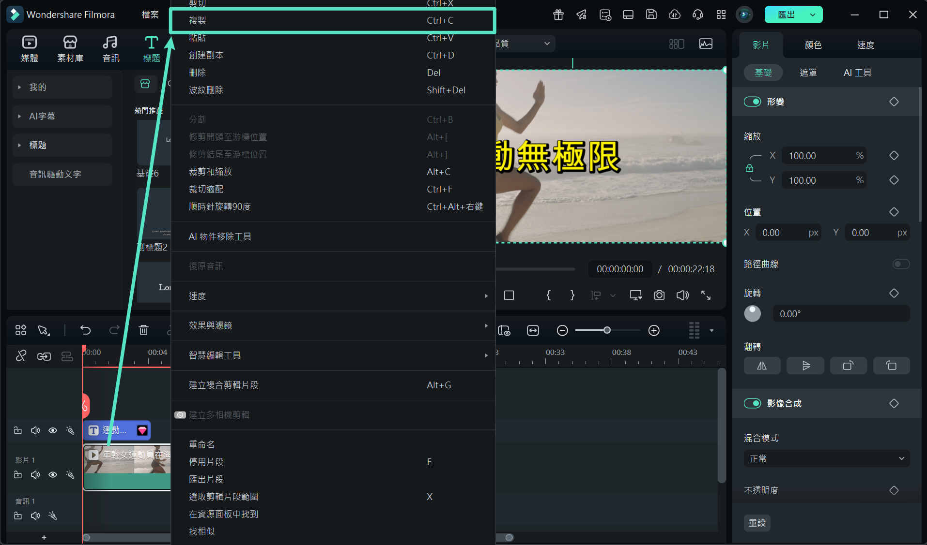
Task: Click the mark-out right brace icon
Action: pos(572,295)
